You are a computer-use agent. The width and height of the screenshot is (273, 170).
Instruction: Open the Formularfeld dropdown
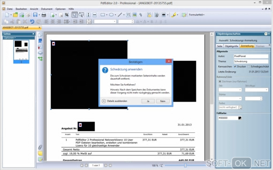(197, 15)
